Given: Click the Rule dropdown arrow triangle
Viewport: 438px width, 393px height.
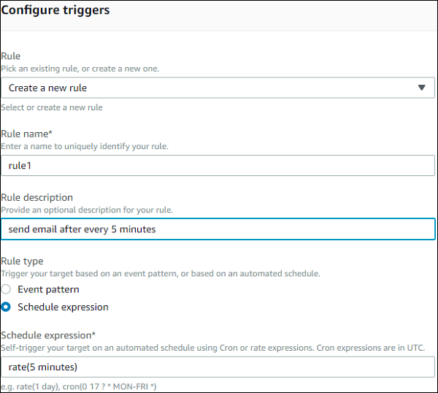Looking at the screenshot, I should pyautogui.click(x=421, y=88).
